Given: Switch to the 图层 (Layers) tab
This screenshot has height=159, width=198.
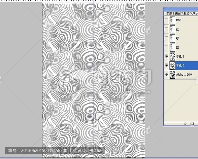Looking at the screenshot, I should [x=169, y=14].
